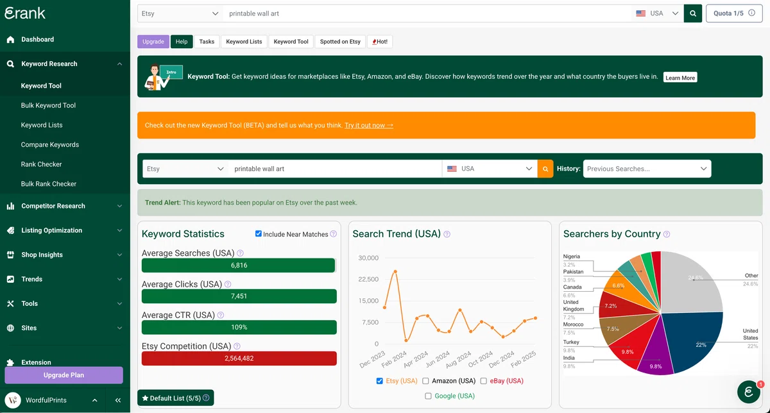The width and height of the screenshot is (770, 413).
Task: Click help icon beside Searchers by Country
Action: pyautogui.click(x=667, y=234)
